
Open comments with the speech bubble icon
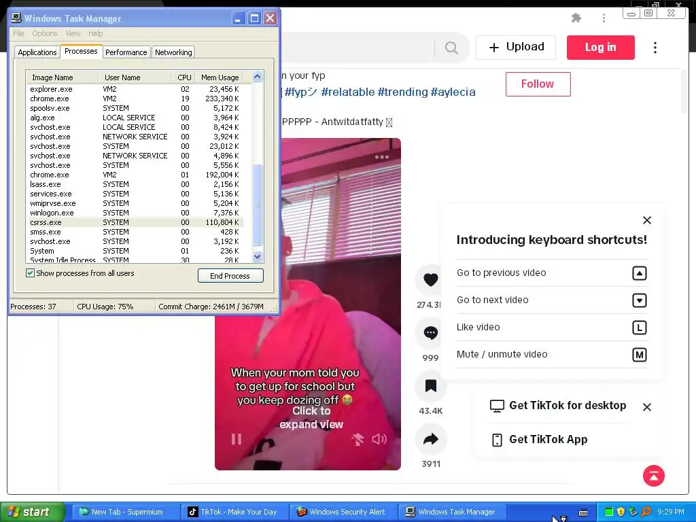430,333
